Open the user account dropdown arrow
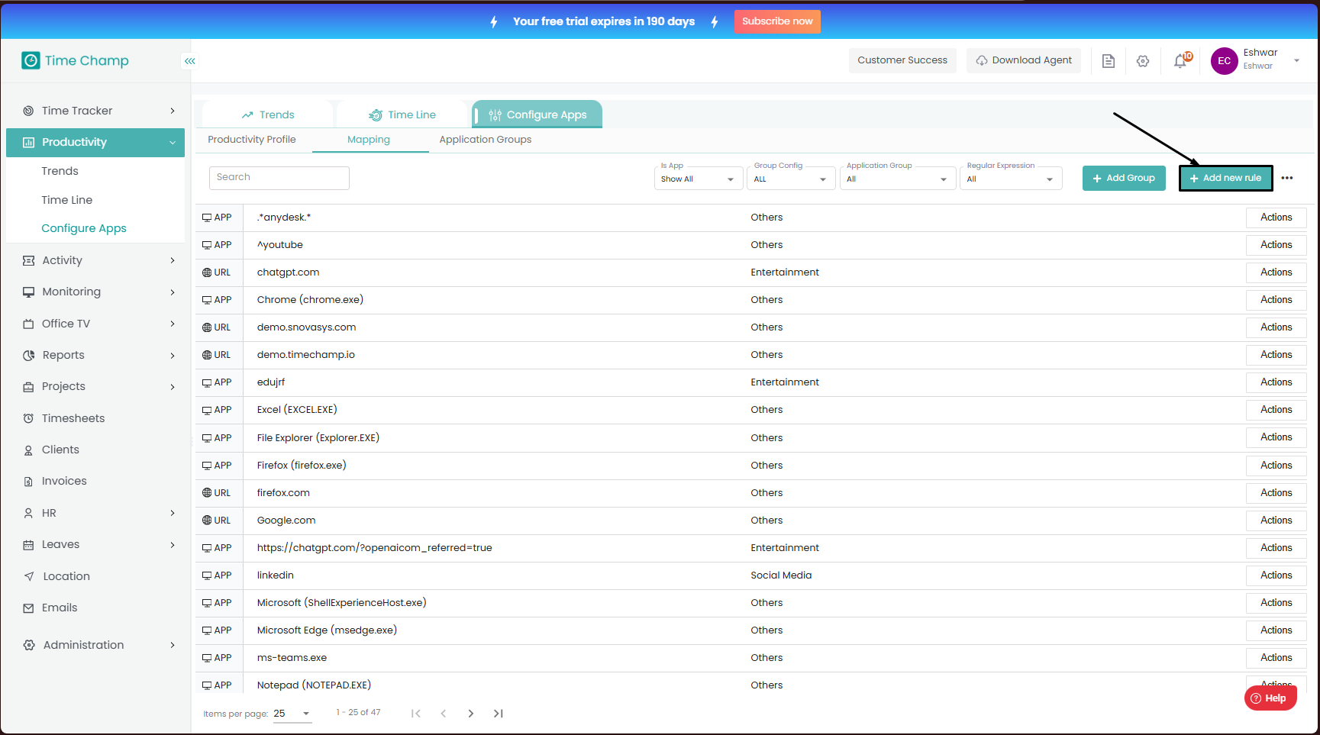The width and height of the screenshot is (1320, 735). (1297, 61)
